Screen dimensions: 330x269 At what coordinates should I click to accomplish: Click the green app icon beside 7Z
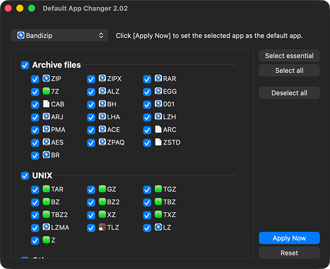[x=46, y=92]
